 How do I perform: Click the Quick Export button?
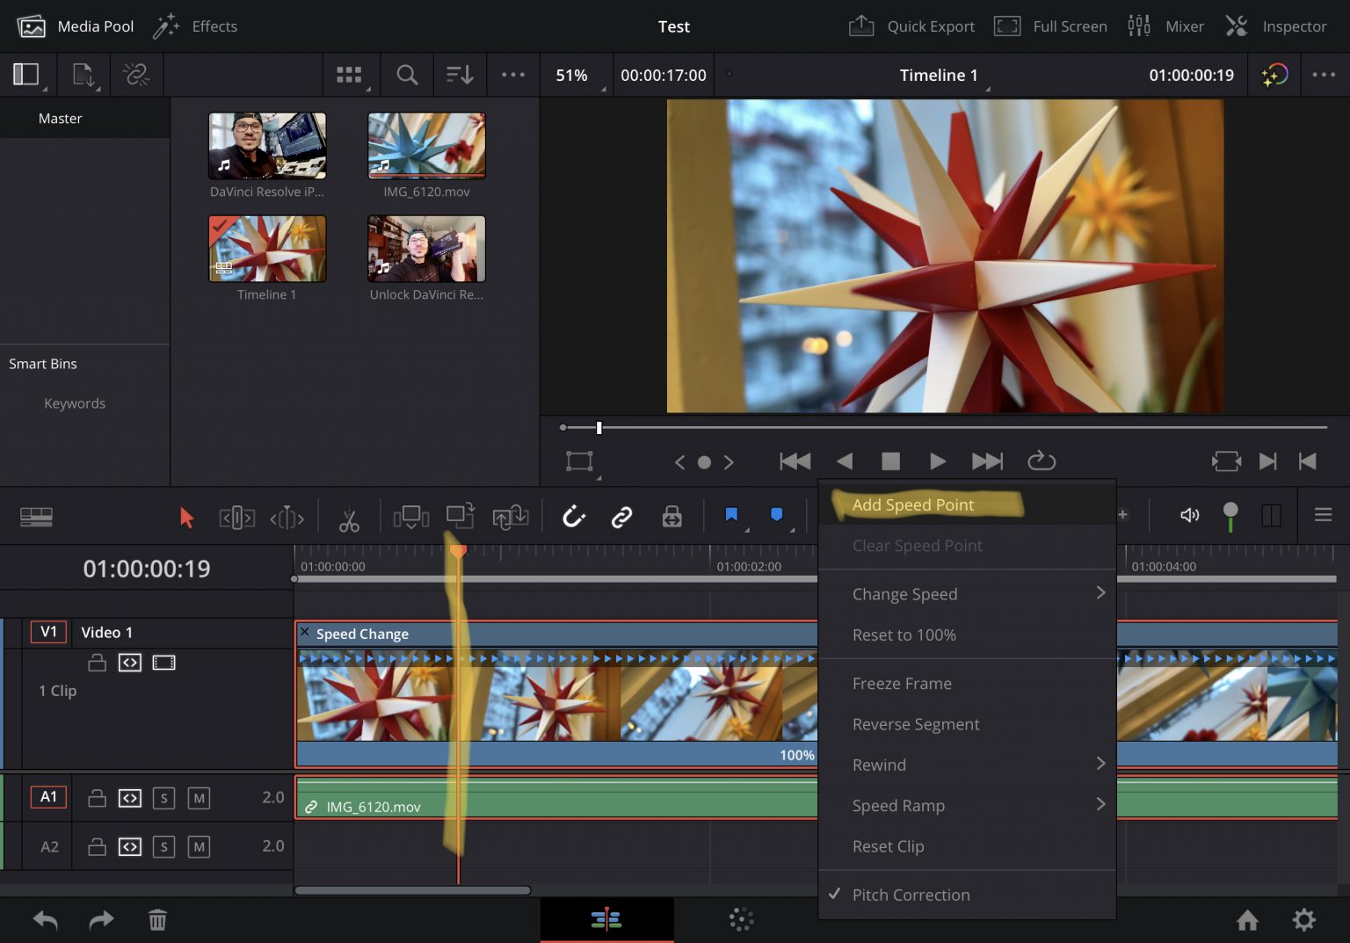911,25
